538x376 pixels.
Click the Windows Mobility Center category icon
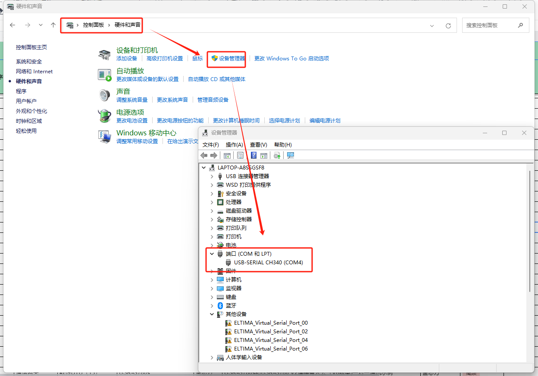[104, 137]
